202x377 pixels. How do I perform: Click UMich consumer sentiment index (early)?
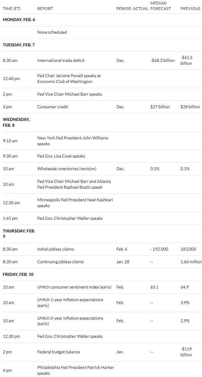point(74,287)
